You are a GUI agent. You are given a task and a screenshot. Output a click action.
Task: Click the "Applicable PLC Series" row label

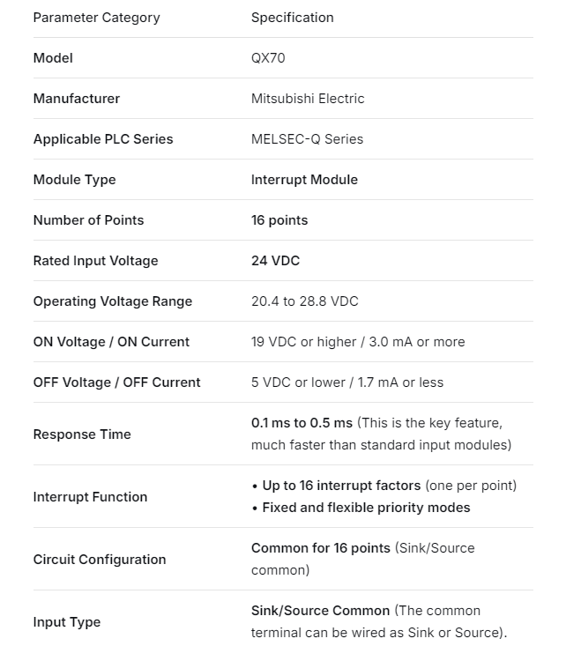click(x=103, y=139)
